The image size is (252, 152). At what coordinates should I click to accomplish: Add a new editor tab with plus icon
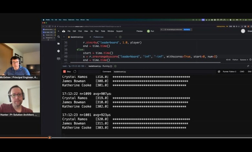tap(120, 37)
